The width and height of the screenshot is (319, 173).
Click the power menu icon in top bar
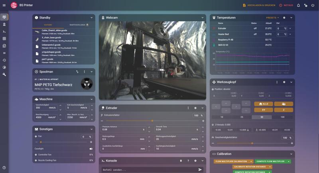point(313,5)
